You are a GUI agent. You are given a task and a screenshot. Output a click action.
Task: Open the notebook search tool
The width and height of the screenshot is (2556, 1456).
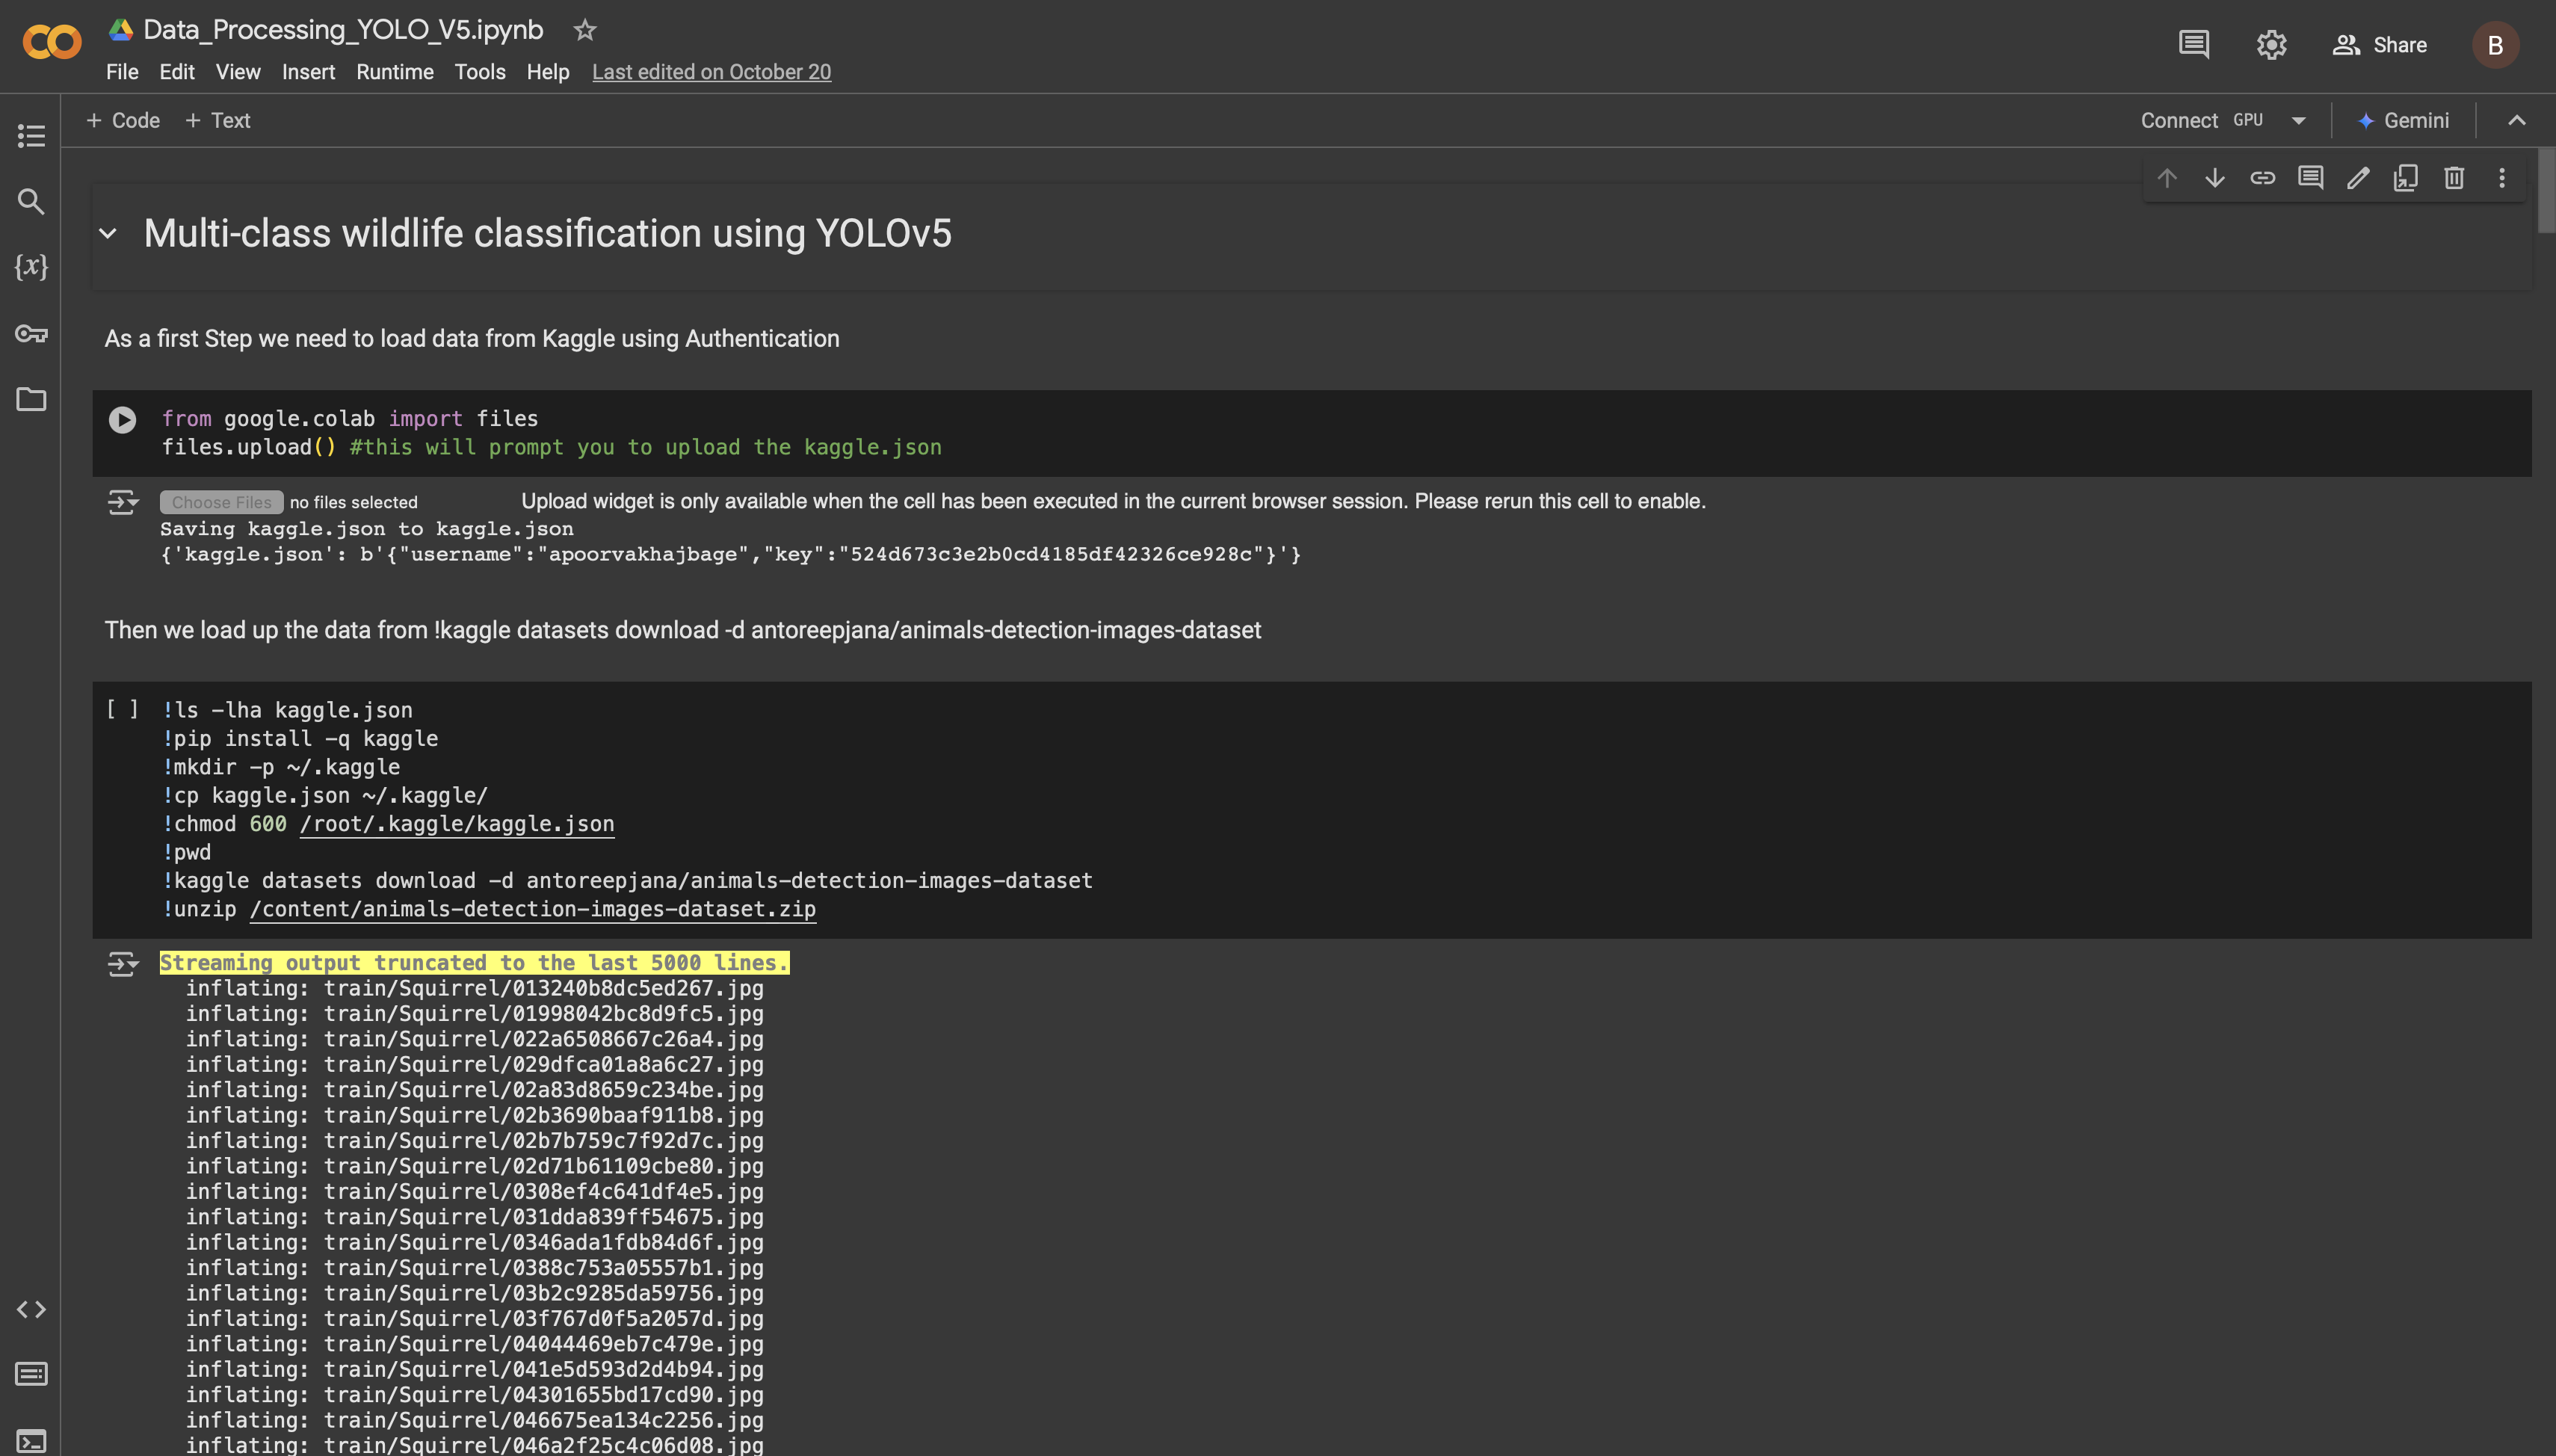[x=31, y=202]
